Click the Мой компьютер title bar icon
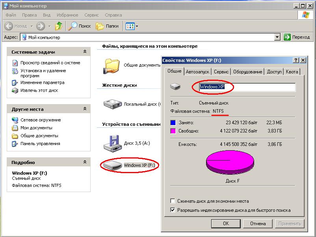 coord(6,6)
